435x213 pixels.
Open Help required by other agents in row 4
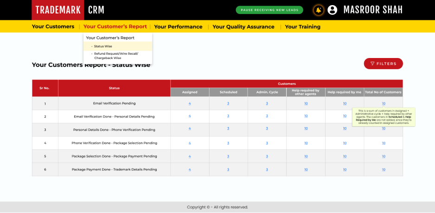pyautogui.click(x=306, y=143)
